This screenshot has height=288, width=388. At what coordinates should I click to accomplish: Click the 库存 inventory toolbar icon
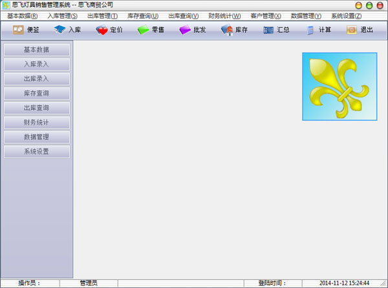[227, 30]
